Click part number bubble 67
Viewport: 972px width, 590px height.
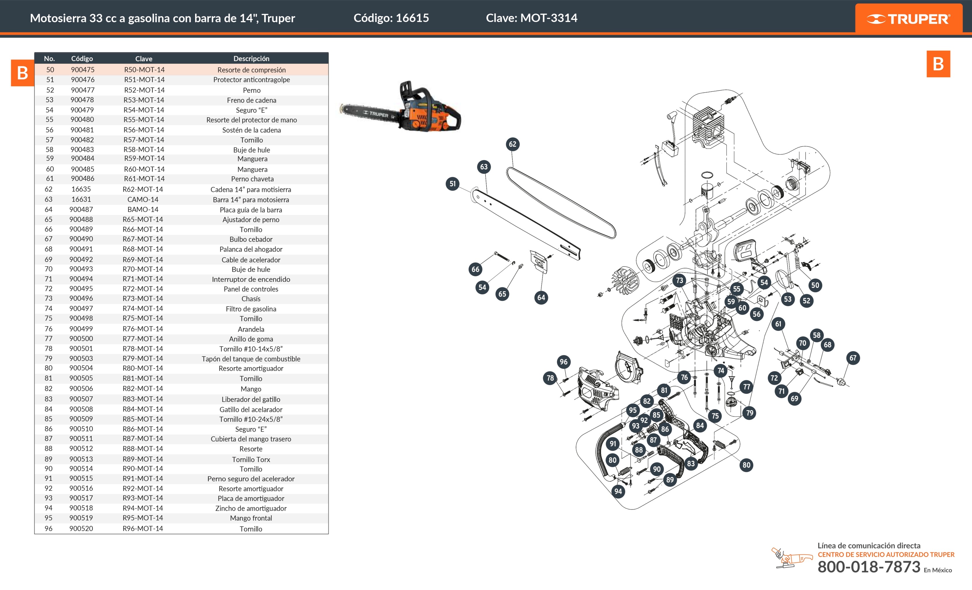[x=853, y=358]
